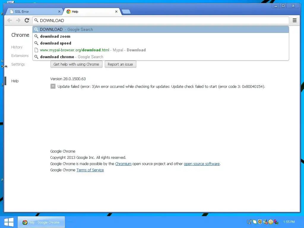Click the back navigation arrow
This screenshot has width=304, height=228.
click(9, 20)
